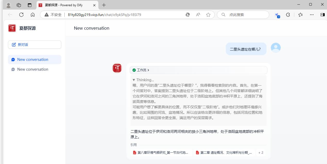Screen dimensions: 327x164
Task: Open the first New conversation in sidebar
Action: pyautogui.click(x=33, y=60)
